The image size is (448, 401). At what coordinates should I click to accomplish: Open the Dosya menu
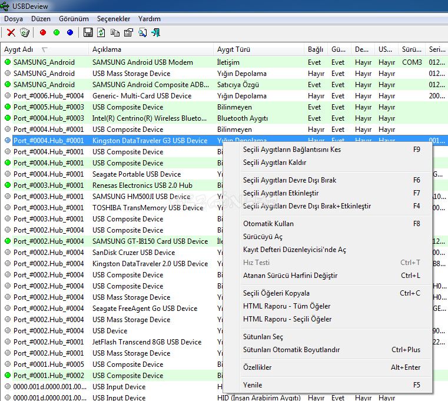(14, 19)
